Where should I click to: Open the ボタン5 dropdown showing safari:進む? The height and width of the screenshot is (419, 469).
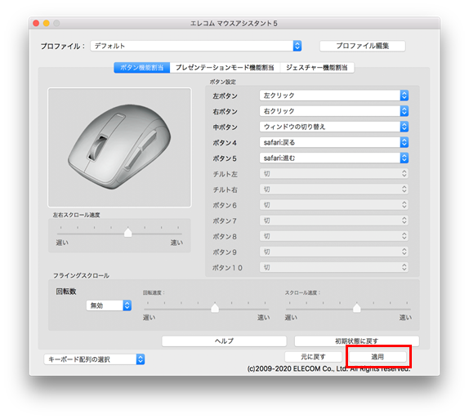tap(334, 158)
